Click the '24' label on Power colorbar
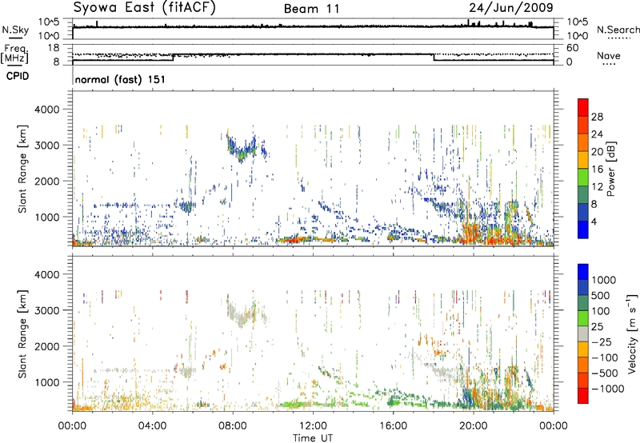The width and height of the screenshot is (640, 443). point(597,134)
